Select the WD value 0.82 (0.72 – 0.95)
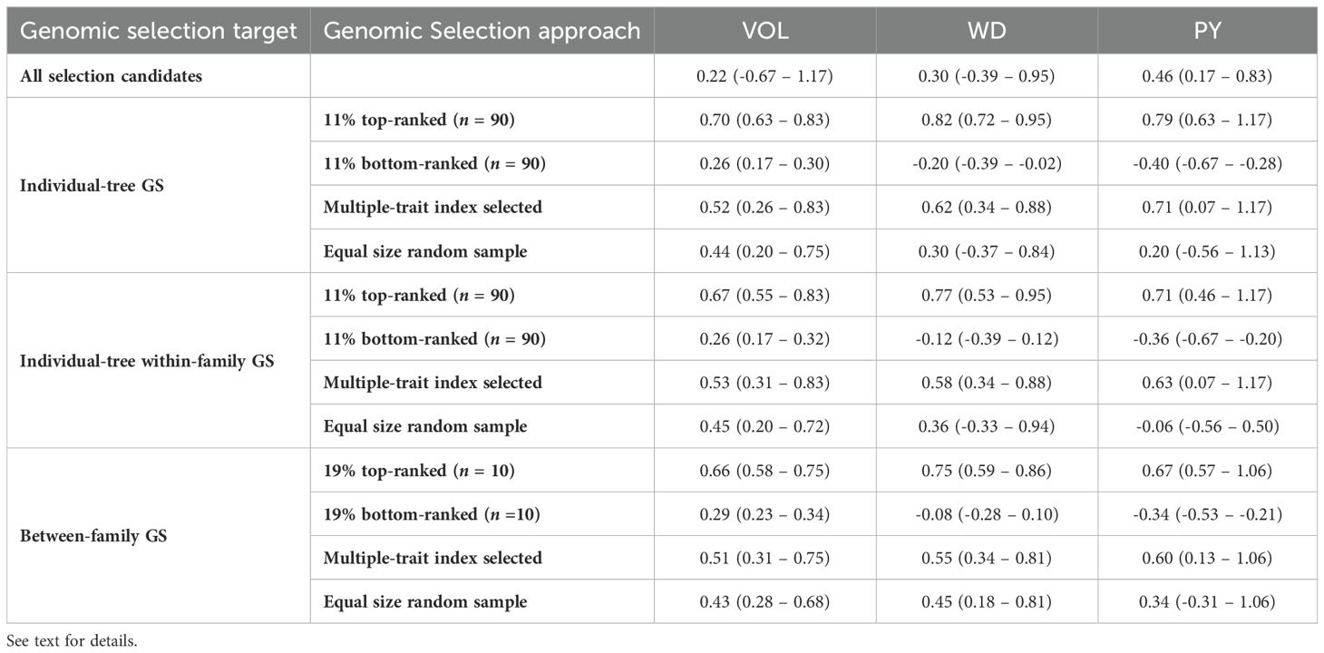This screenshot has height=653, width=1324. coord(987,120)
